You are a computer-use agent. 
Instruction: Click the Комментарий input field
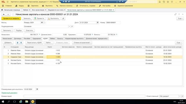[85, 96]
